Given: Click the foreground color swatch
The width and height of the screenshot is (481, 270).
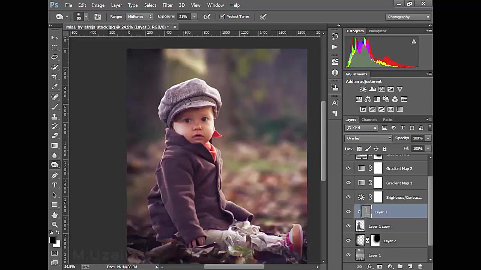Looking at the screenshot, I should click(53, 240).
